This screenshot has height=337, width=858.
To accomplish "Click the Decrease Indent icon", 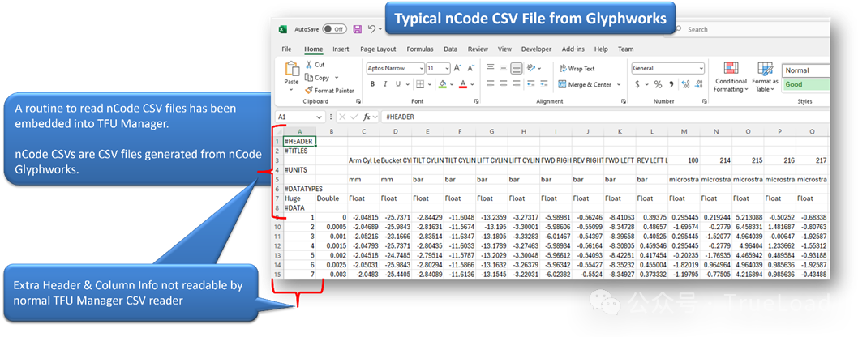I will 531,84.
